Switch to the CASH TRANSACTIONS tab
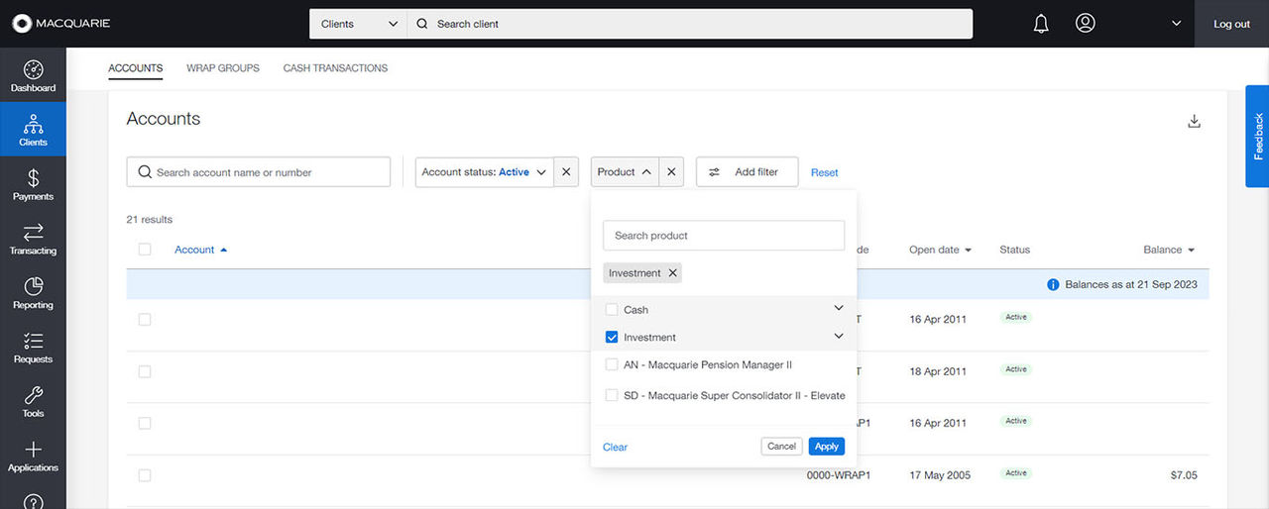This screenshot has width=1269, height=509. point(335,68)
